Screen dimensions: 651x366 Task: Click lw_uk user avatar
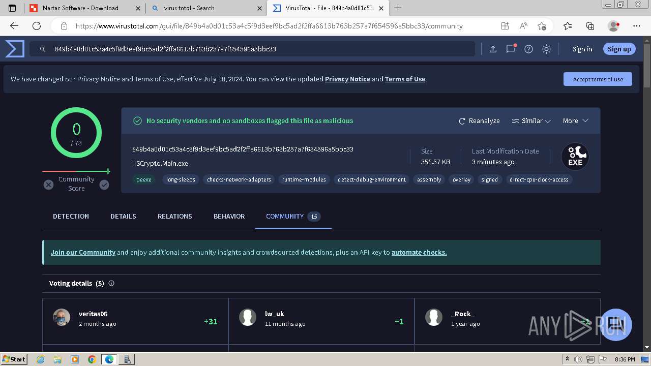[248, 317]
